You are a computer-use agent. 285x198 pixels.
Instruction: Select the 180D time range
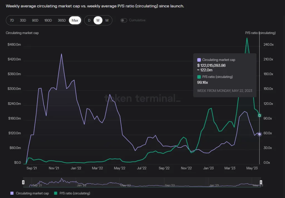pyautogui.click(x=48, y=20)
